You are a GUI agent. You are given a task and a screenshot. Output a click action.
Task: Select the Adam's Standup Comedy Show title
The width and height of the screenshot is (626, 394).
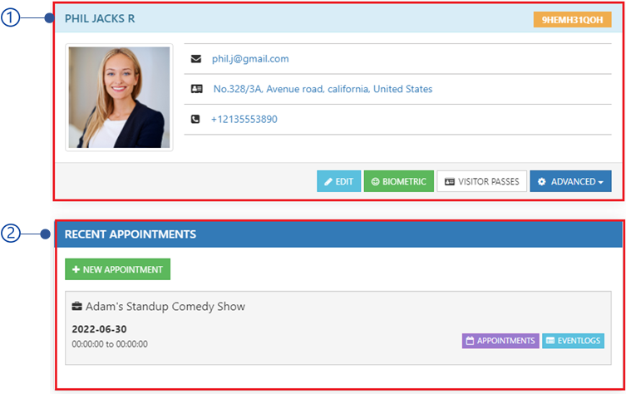(165, 306)
